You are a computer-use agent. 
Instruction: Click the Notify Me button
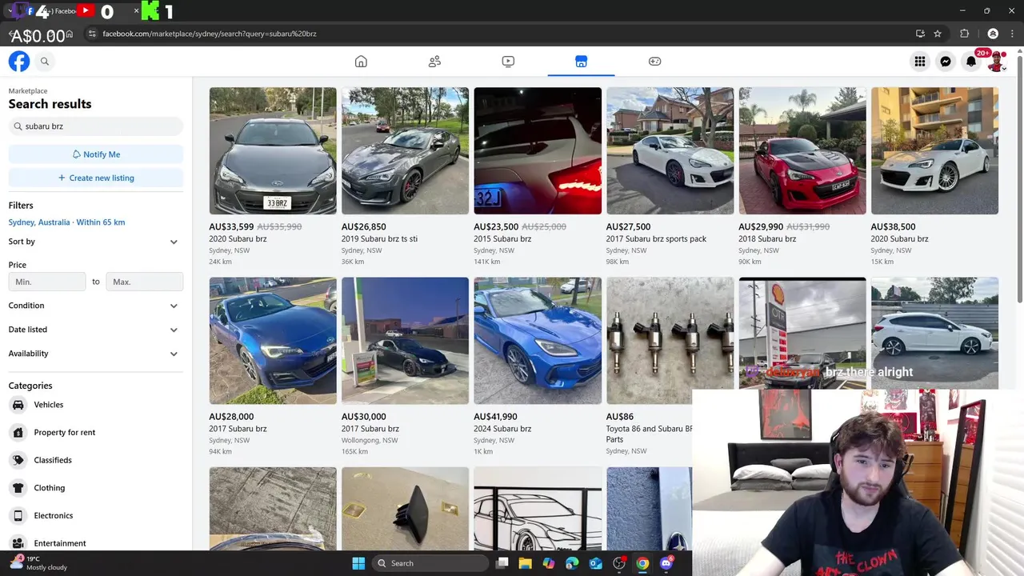click(x=96, y=154)
